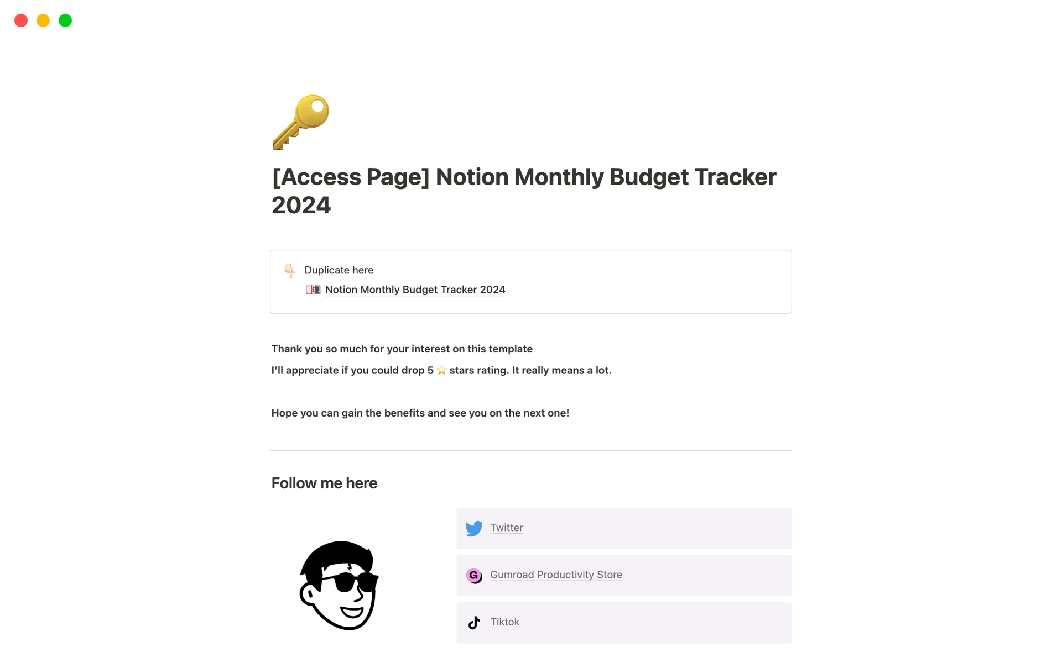
Task: Expand the Follow me here section
Action: (x=324, y=483)
